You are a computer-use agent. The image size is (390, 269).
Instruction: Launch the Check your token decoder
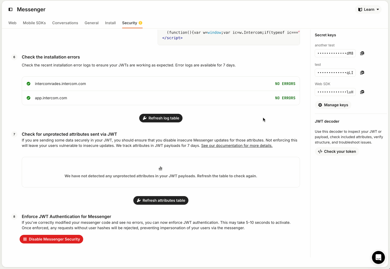click(337, 151)
